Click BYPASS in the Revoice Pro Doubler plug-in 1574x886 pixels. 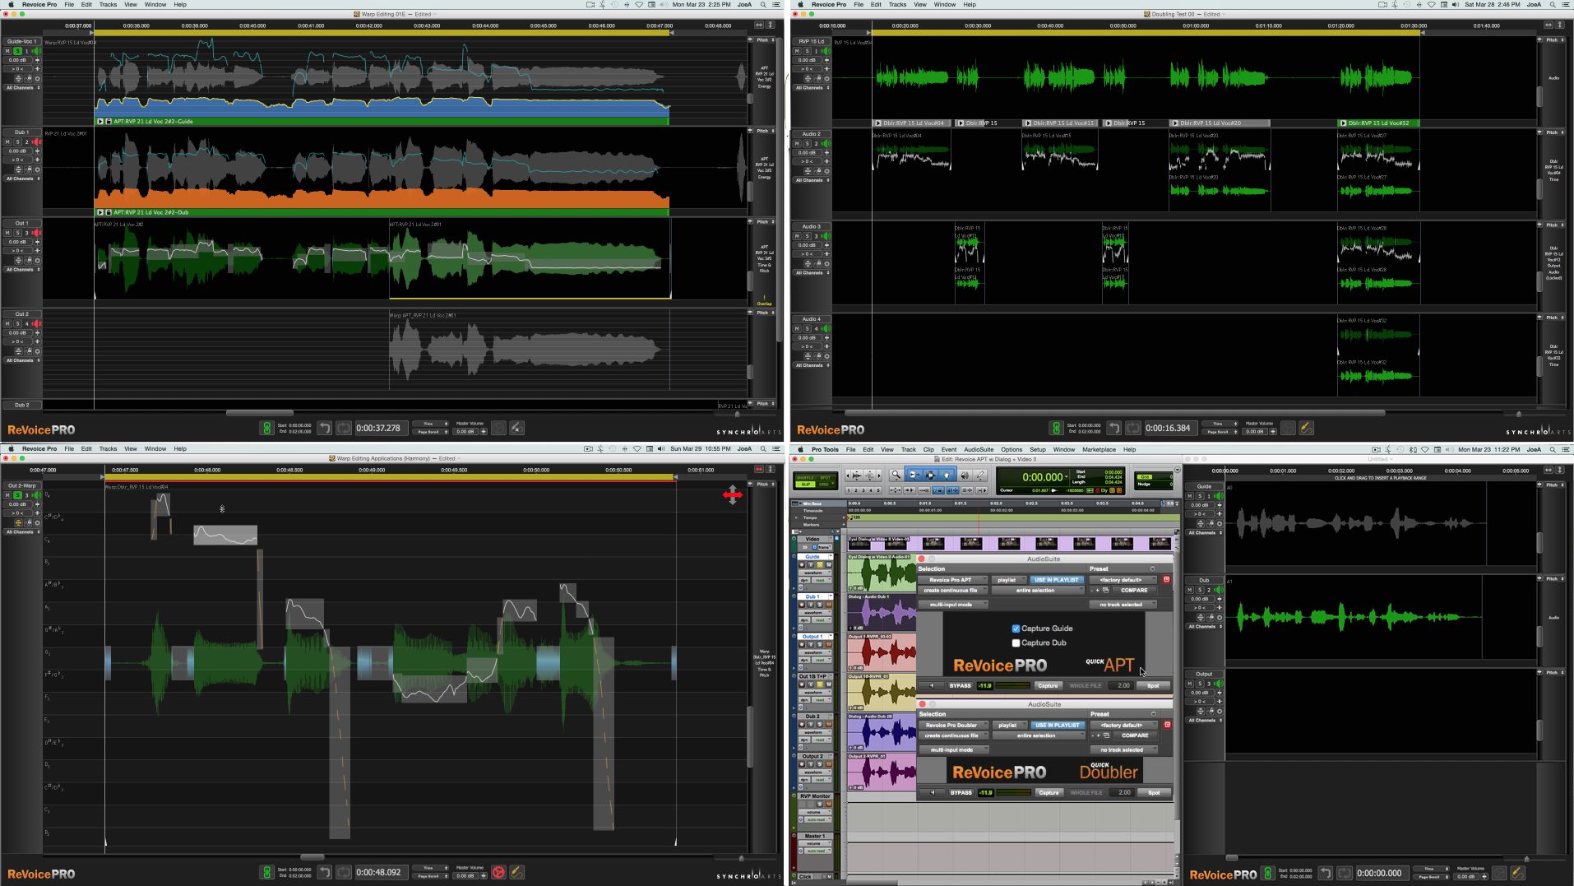coord(961,793)
